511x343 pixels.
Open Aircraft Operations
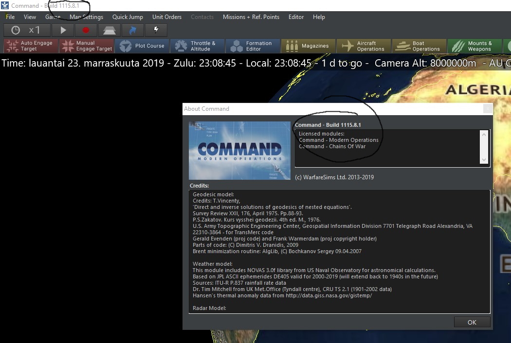point(364,46)
